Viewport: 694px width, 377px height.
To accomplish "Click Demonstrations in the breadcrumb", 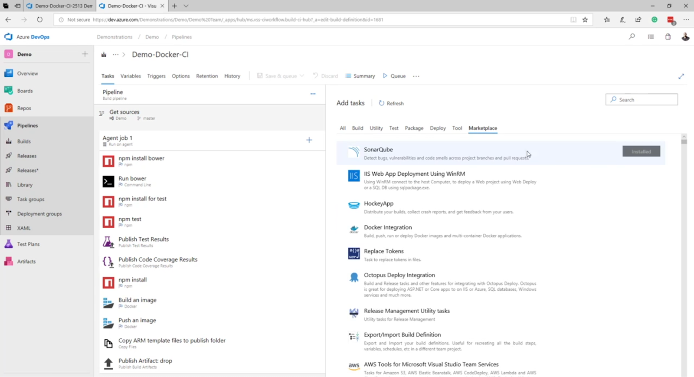I will [115, 37].
